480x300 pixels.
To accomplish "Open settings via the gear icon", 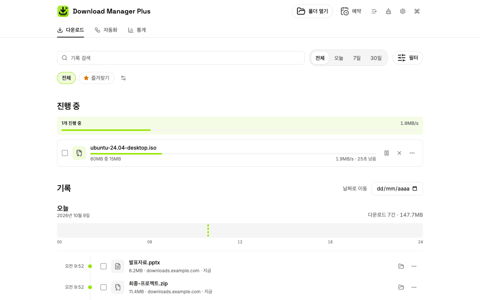I will (403, 11).
